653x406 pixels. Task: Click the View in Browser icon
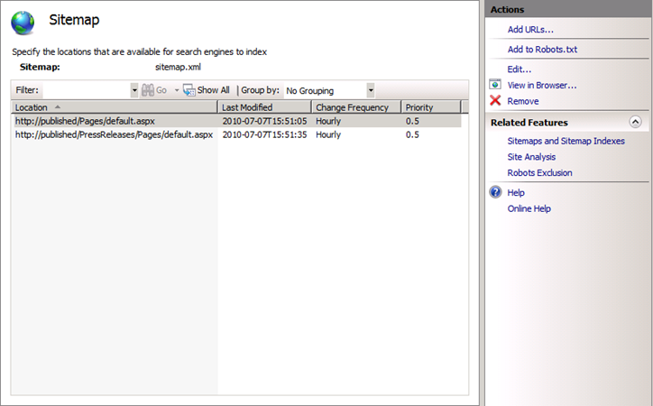click(495, 85)
